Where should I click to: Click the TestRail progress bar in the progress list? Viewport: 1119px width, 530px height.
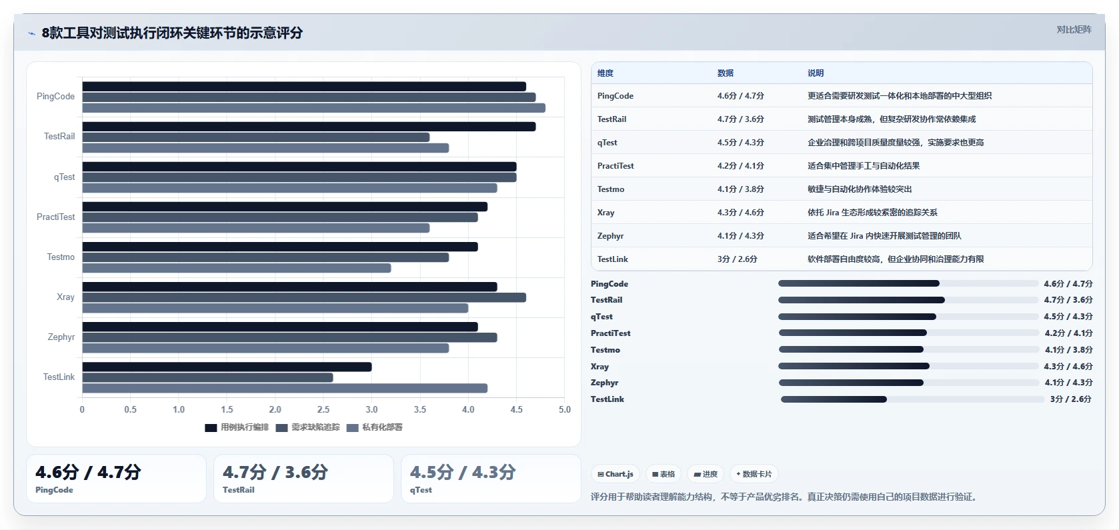[x=908, y=300]
